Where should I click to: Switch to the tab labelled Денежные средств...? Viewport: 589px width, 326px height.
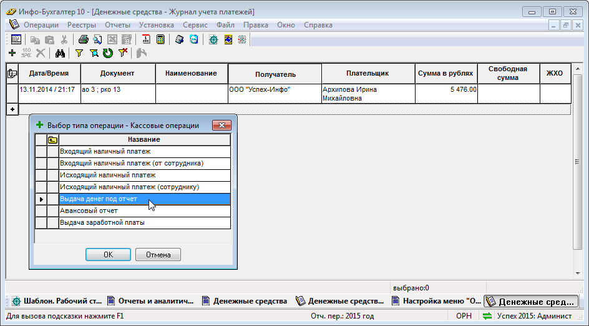tap(340, 301)
